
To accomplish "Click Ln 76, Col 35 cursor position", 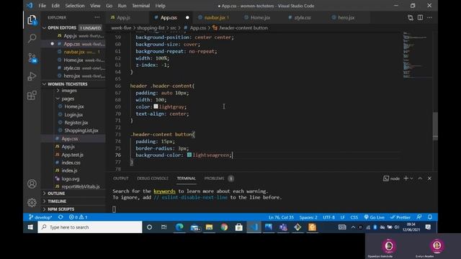I will pos(281,217).
